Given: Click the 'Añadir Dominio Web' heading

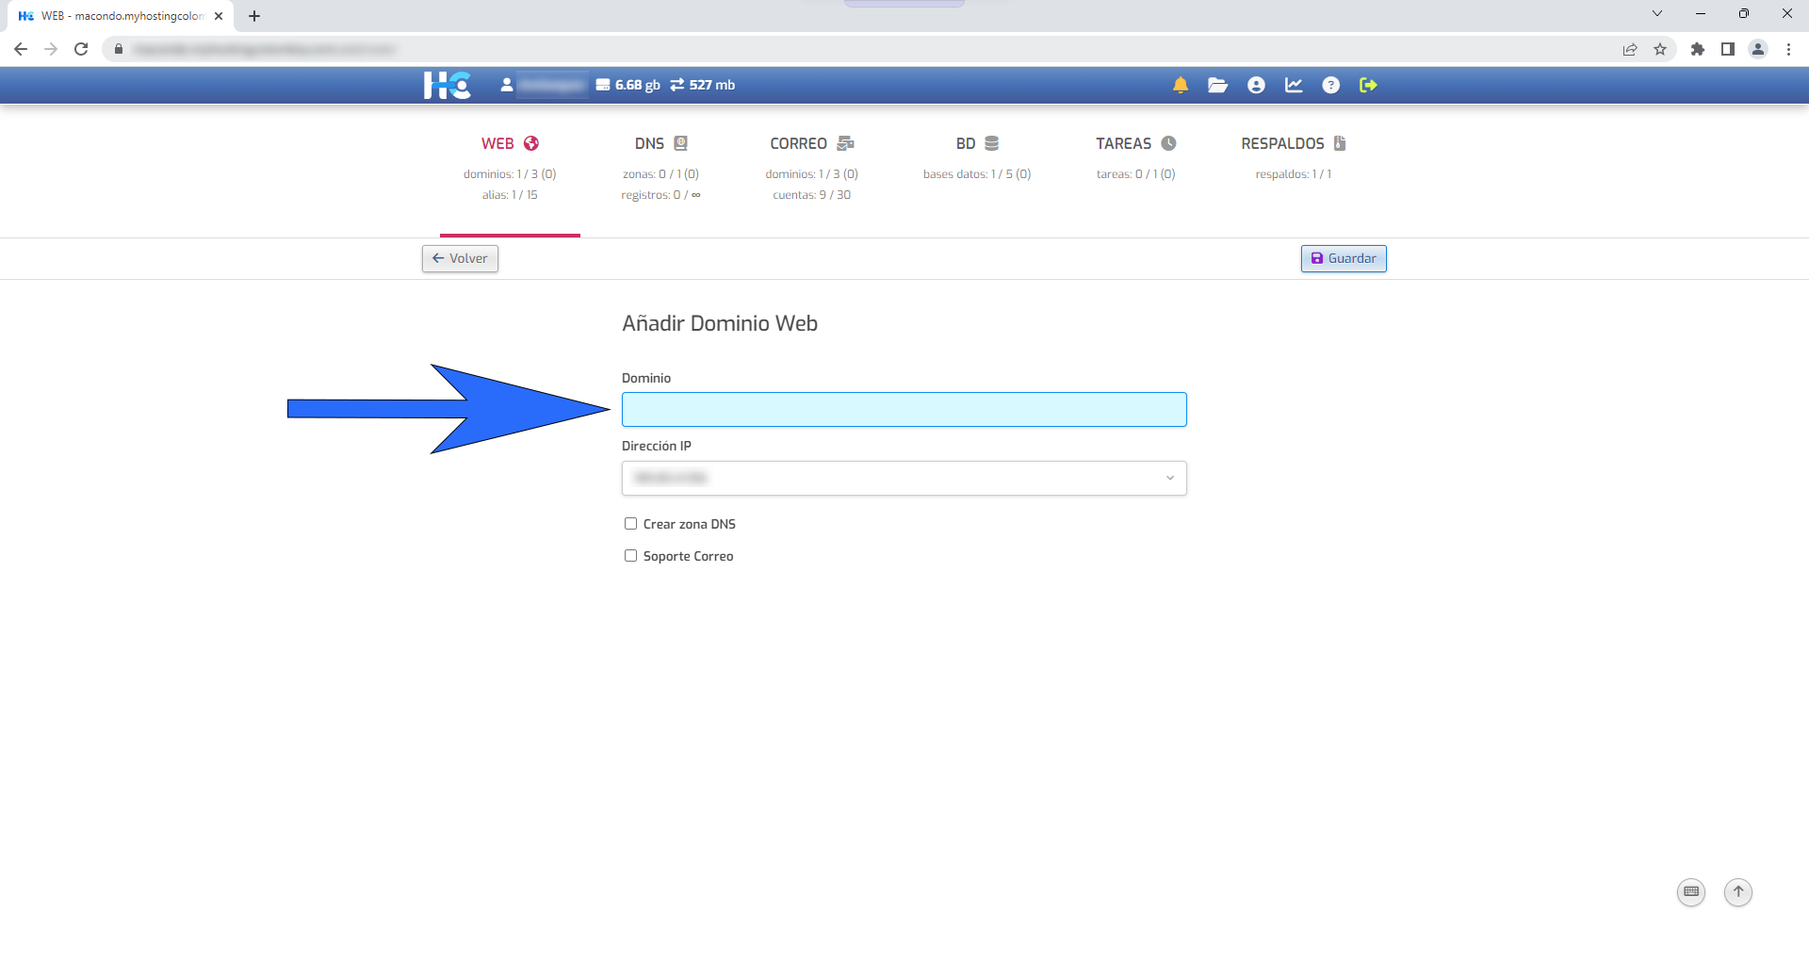Looking at the screenshot, I should tap(720, 323).
